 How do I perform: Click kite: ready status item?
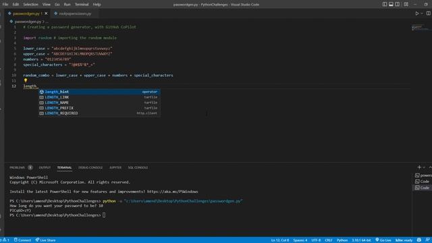point(404,240)
